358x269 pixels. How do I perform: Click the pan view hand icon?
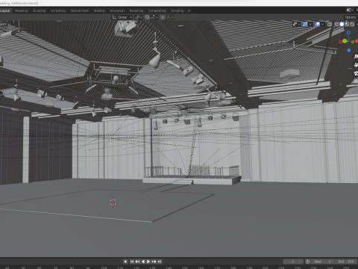click(x=356, y=65)
